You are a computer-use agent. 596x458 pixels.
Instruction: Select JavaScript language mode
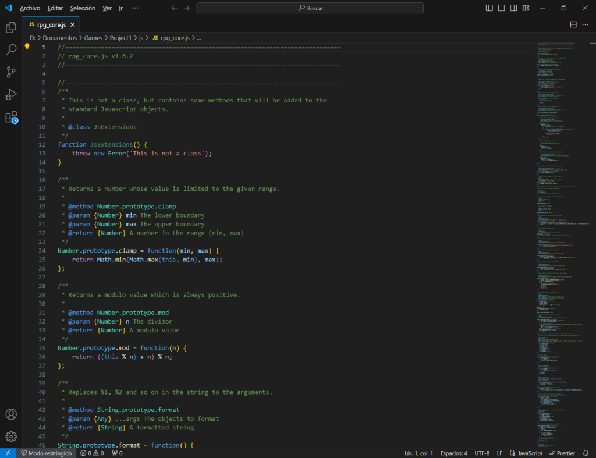click(526, 453)
